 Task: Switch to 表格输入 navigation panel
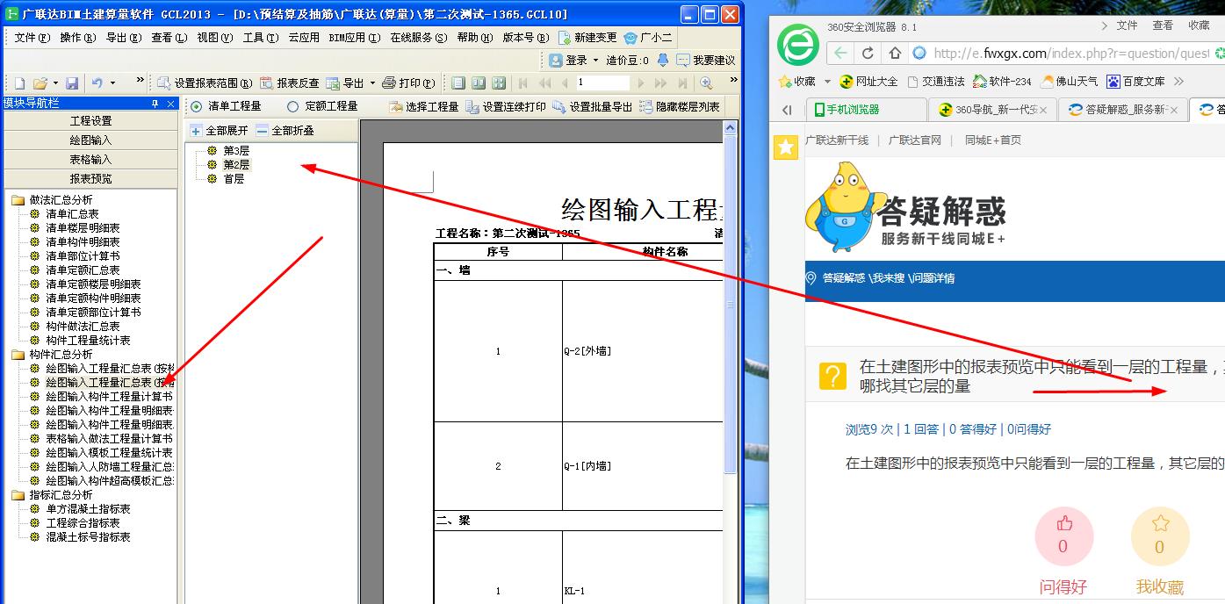[91, 159]
